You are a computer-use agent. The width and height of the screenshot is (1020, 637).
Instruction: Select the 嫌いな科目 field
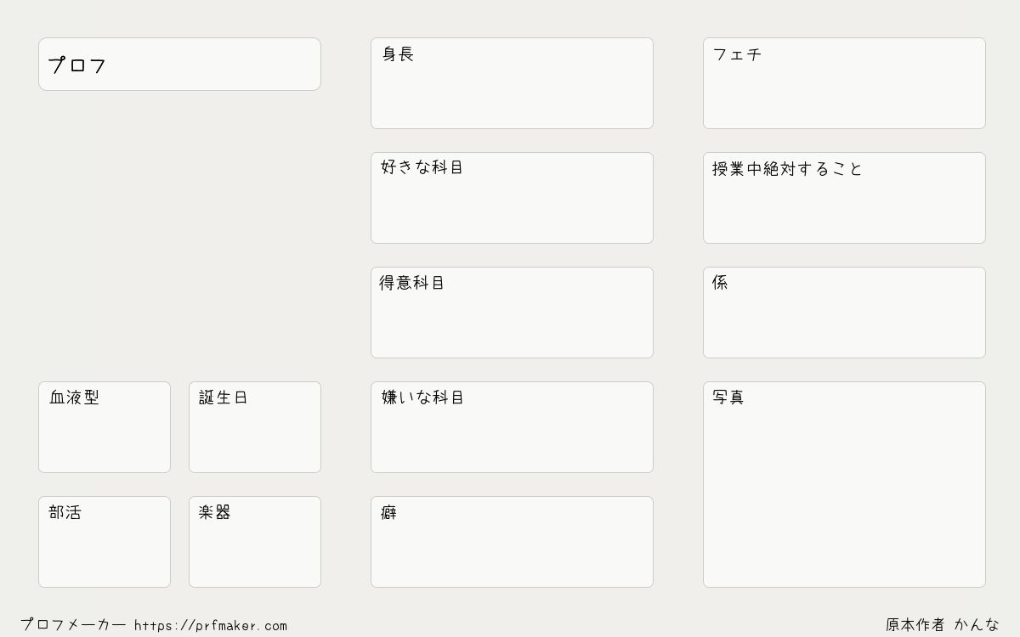[512, 427]
